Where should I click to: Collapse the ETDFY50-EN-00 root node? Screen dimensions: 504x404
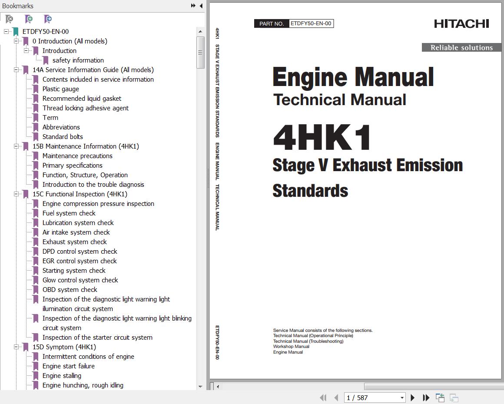point(6,32)
